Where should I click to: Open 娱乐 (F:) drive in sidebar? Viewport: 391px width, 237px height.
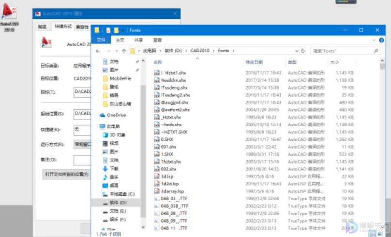coord(118,220)
